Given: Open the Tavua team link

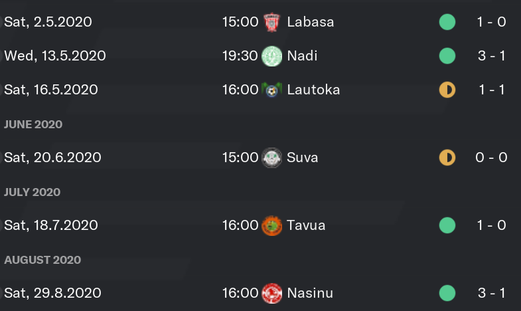Looking at the screenshot, I should (x=306, y=225).
